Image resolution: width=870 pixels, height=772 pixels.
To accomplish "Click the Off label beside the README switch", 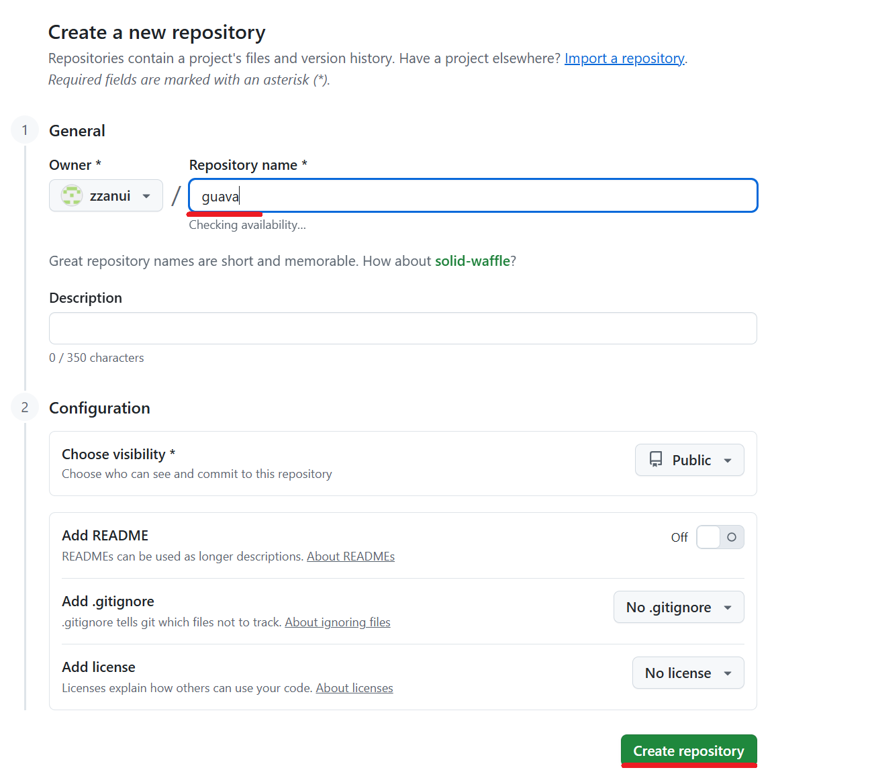I will pyautogui.click(x=679, y=537).
